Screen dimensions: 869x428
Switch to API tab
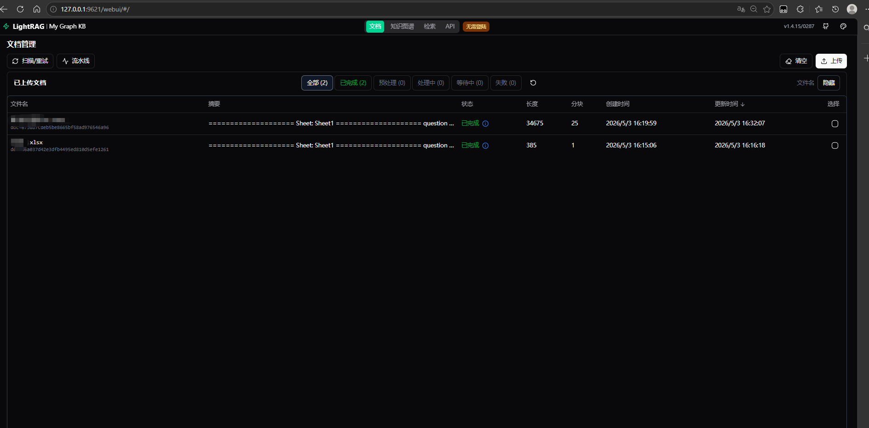click(x=450, y=27)
